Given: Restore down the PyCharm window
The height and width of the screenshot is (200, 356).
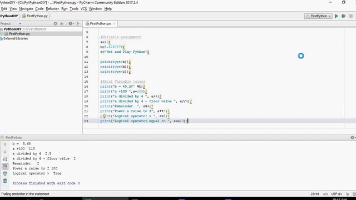Looking at the screenshot, I should pos(344,2).
